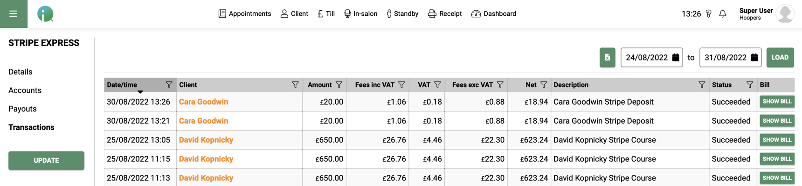
Task: Open the Date/time column filter
Action: [169, 85]
